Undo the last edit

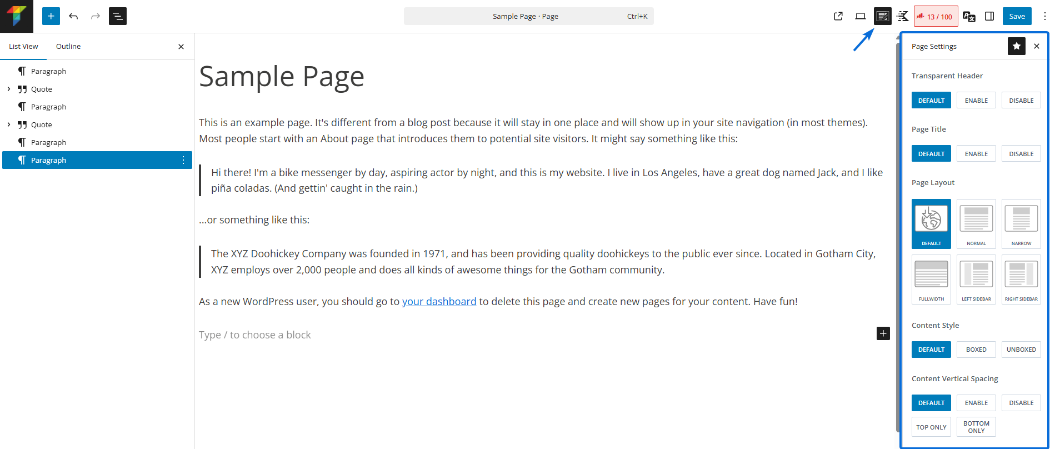[73, 16]
